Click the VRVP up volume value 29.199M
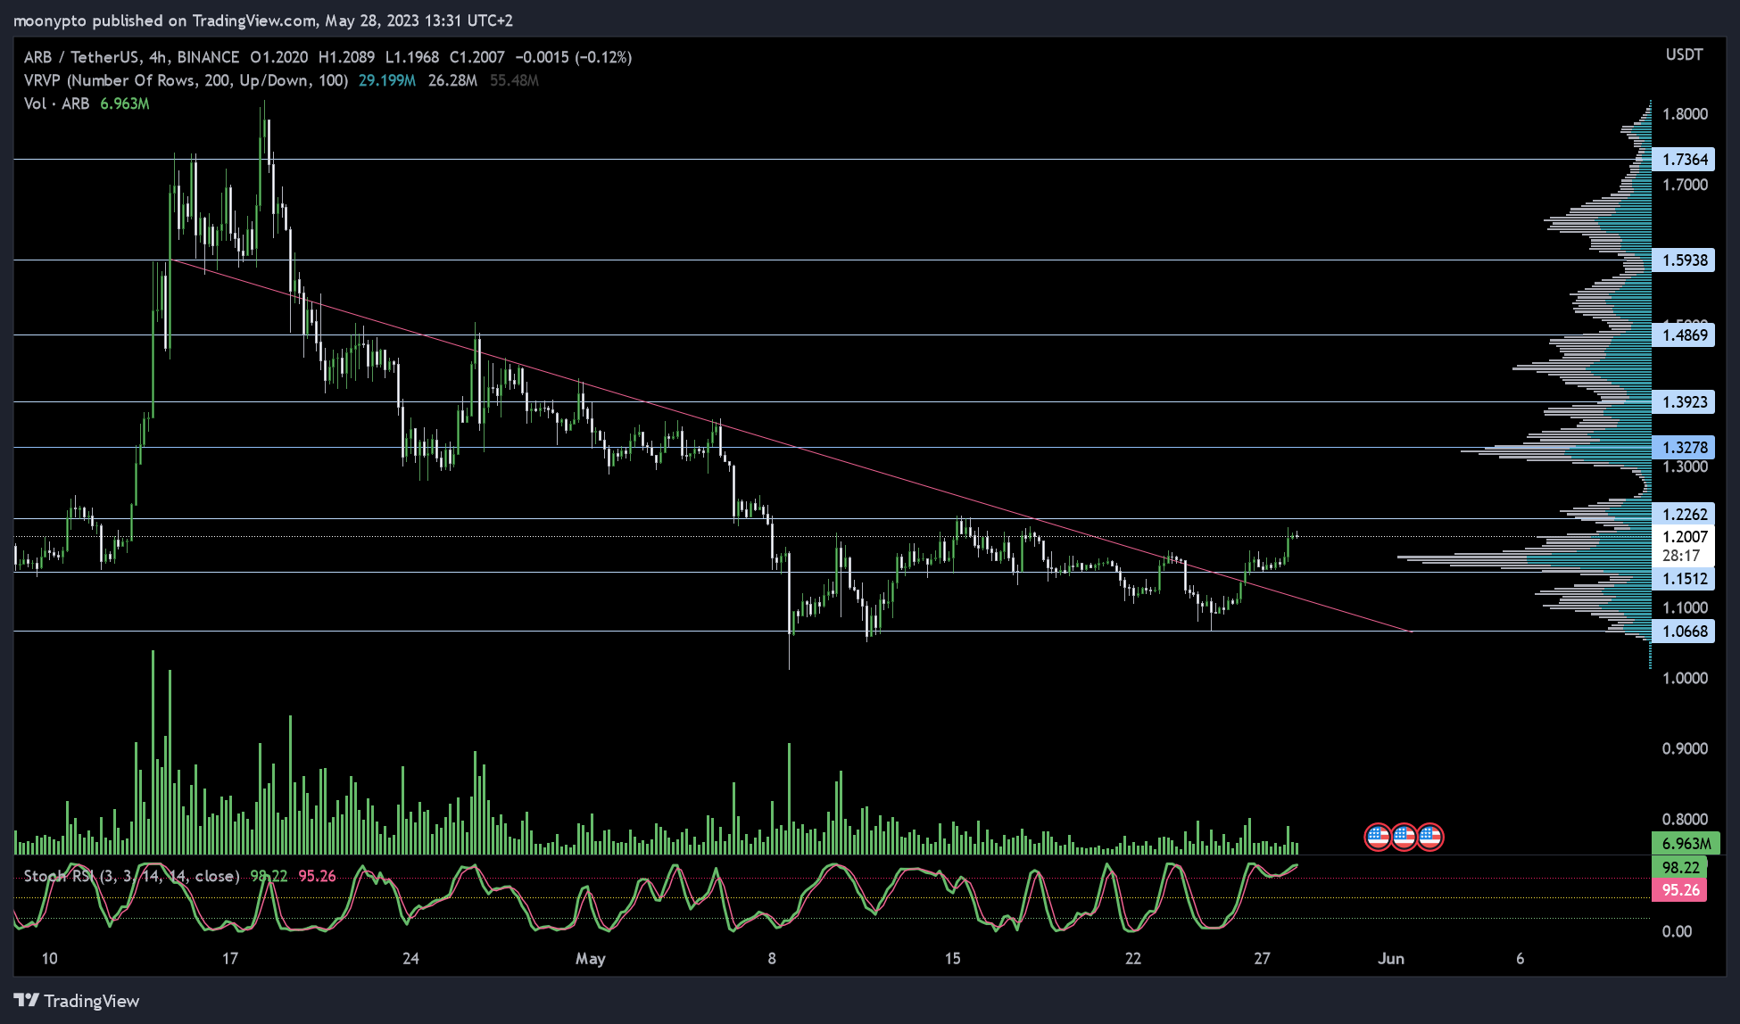Screen dimensions: 1740x1024 [387, 80]
